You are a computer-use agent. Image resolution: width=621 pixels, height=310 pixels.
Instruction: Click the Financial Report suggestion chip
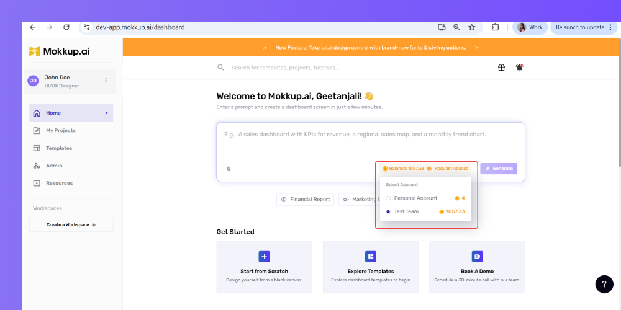[x=306, y=200]
